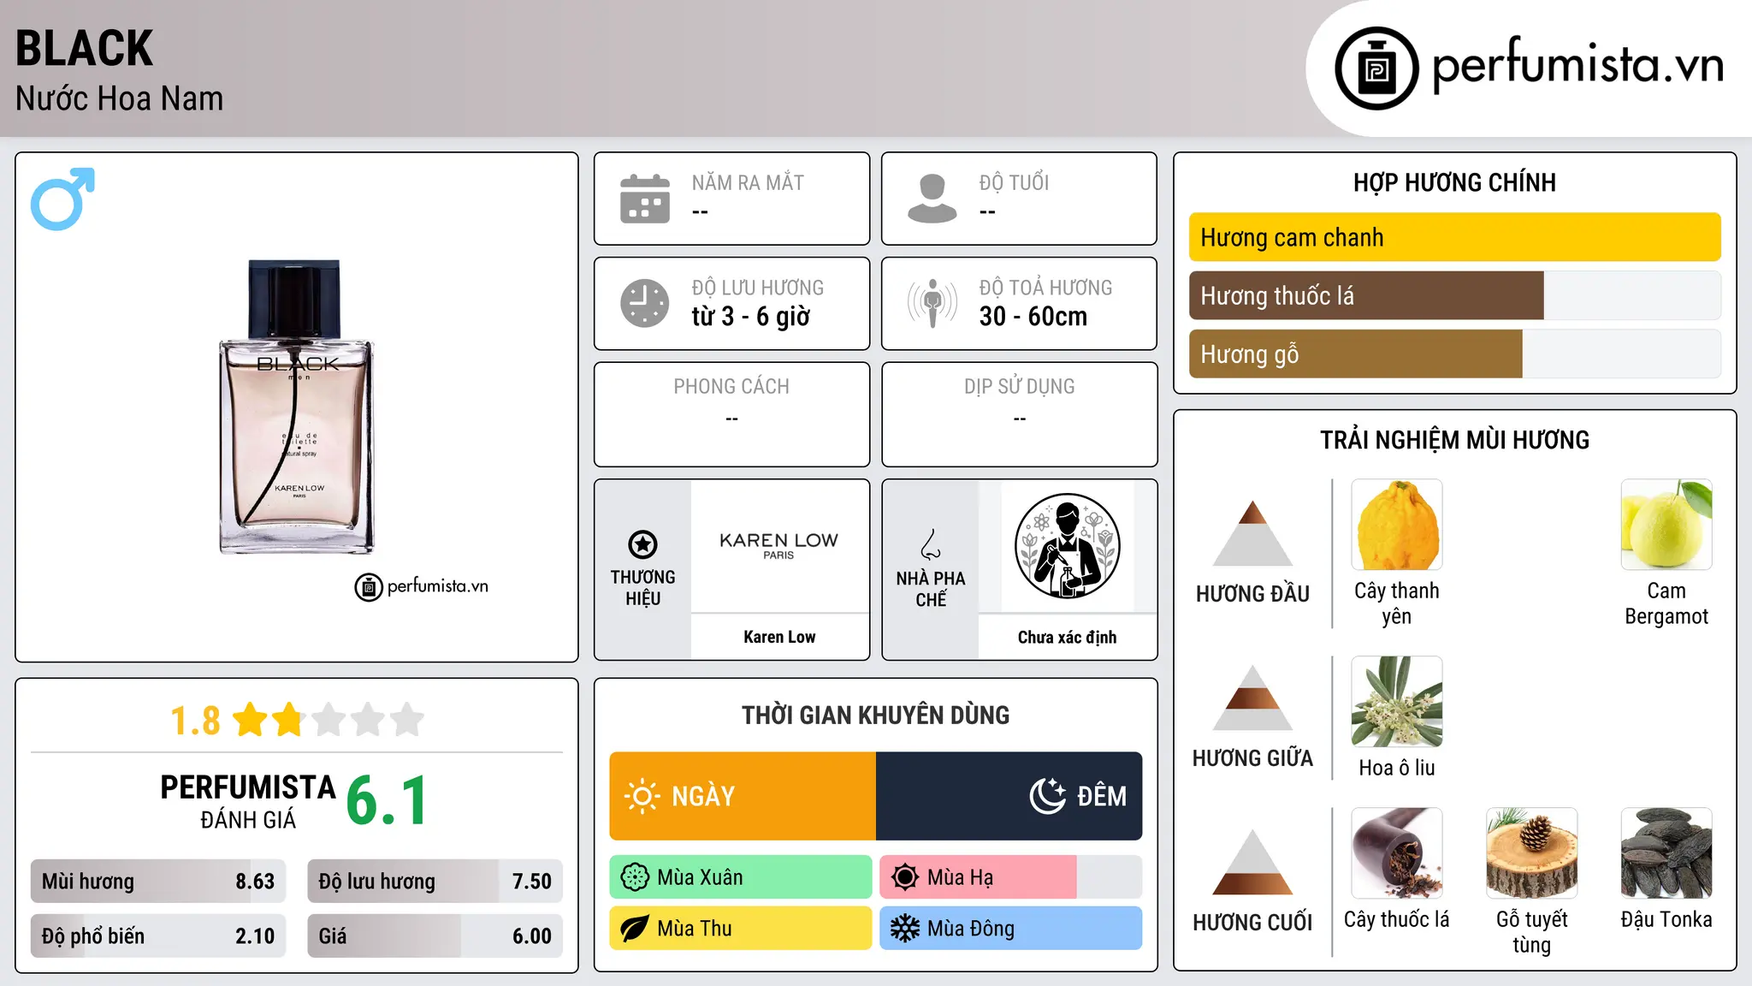The width and height of the screenshot is (1752, 986).
Task: Click the HỢP HƯƠNG CHÍNH heading
Action: (1454, 182)
